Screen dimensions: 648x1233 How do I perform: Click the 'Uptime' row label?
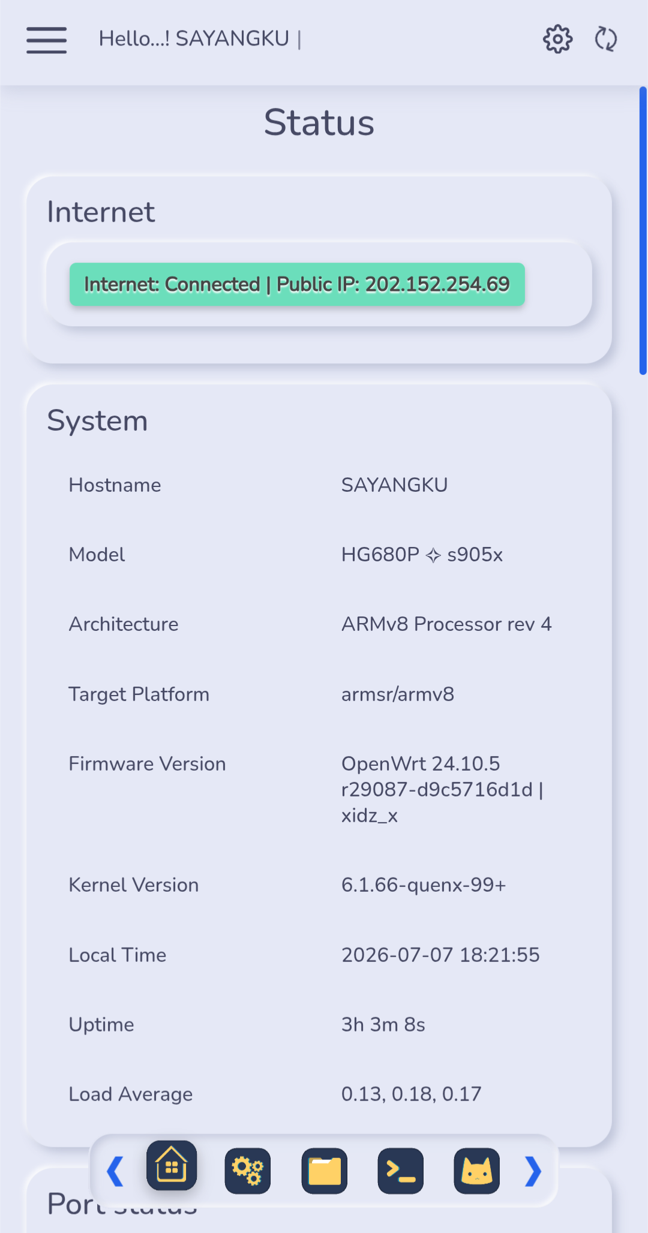pyautogui.click(x=101, y=1025)
